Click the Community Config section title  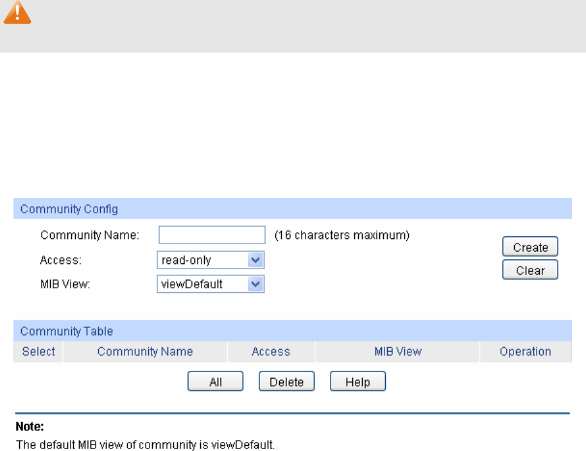[x=69, y=209]
